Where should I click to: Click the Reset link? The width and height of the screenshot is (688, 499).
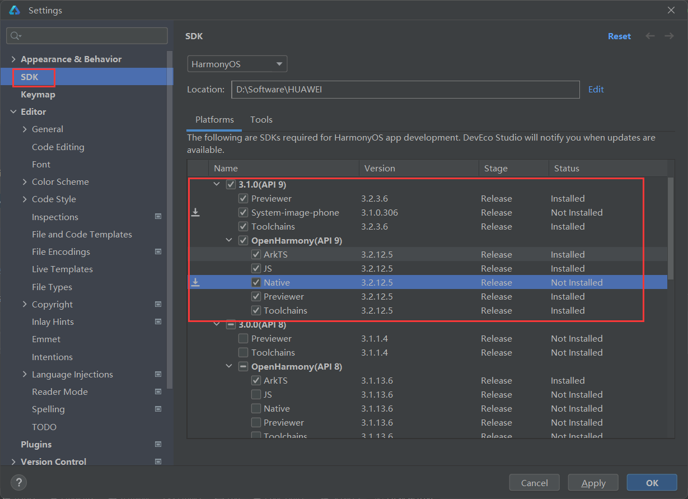click(x=619, y=36)
